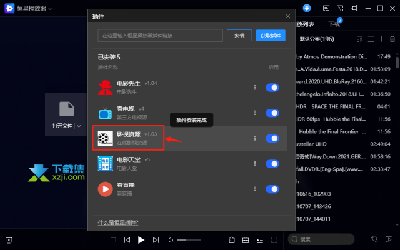
Task: Click the add to playlist plus icon
Action: coord(382,39)
